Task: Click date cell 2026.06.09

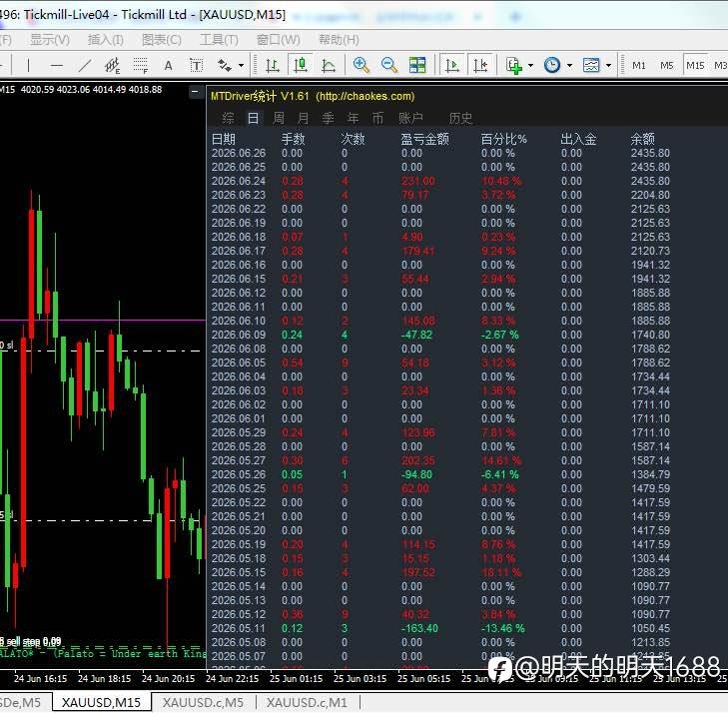Action: click(239, 335)
